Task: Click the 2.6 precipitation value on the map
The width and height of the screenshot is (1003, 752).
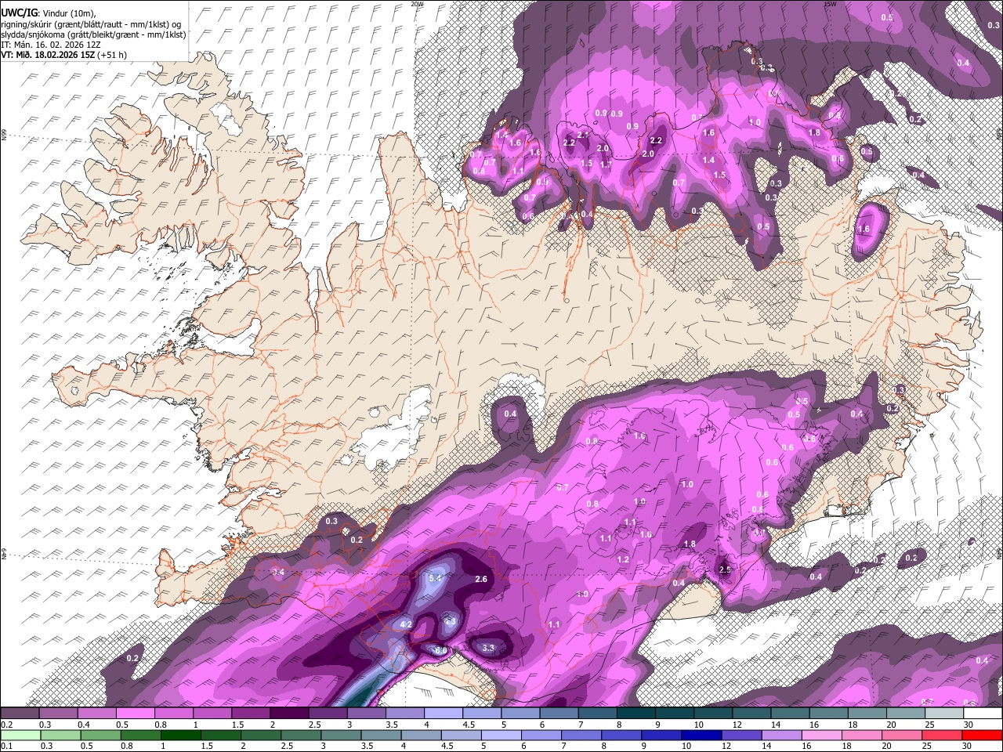Action: pos(481,580)
